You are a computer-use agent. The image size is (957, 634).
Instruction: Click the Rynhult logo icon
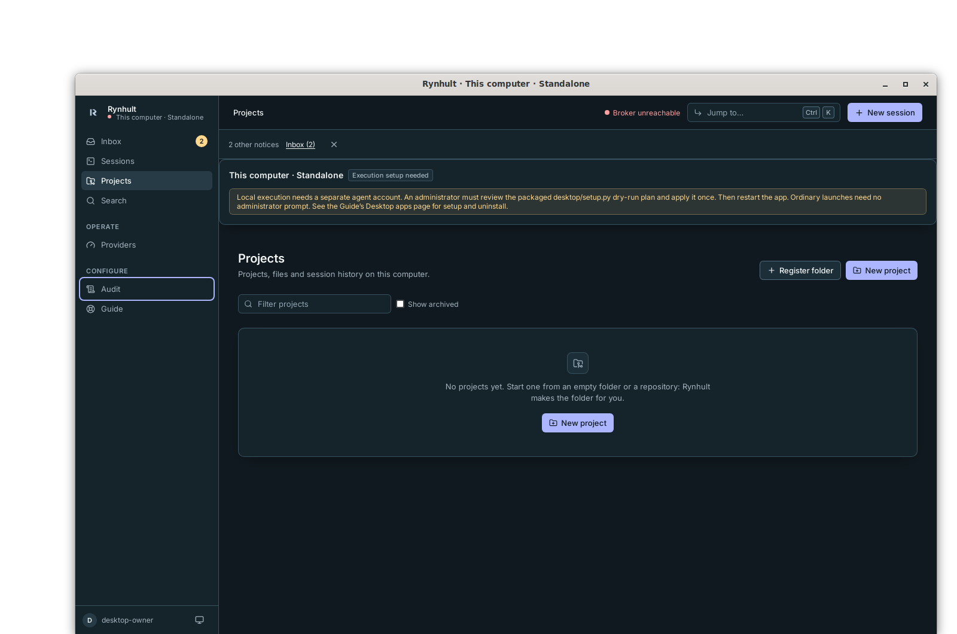(x=93, y=112)
